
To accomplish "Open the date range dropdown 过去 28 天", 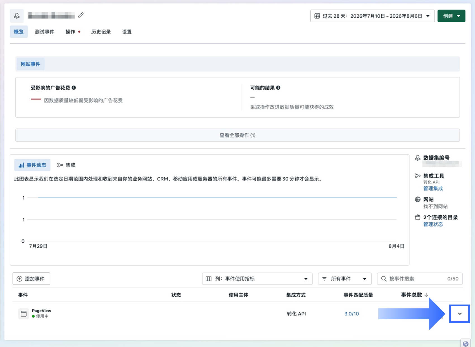I will coord(372,16).
